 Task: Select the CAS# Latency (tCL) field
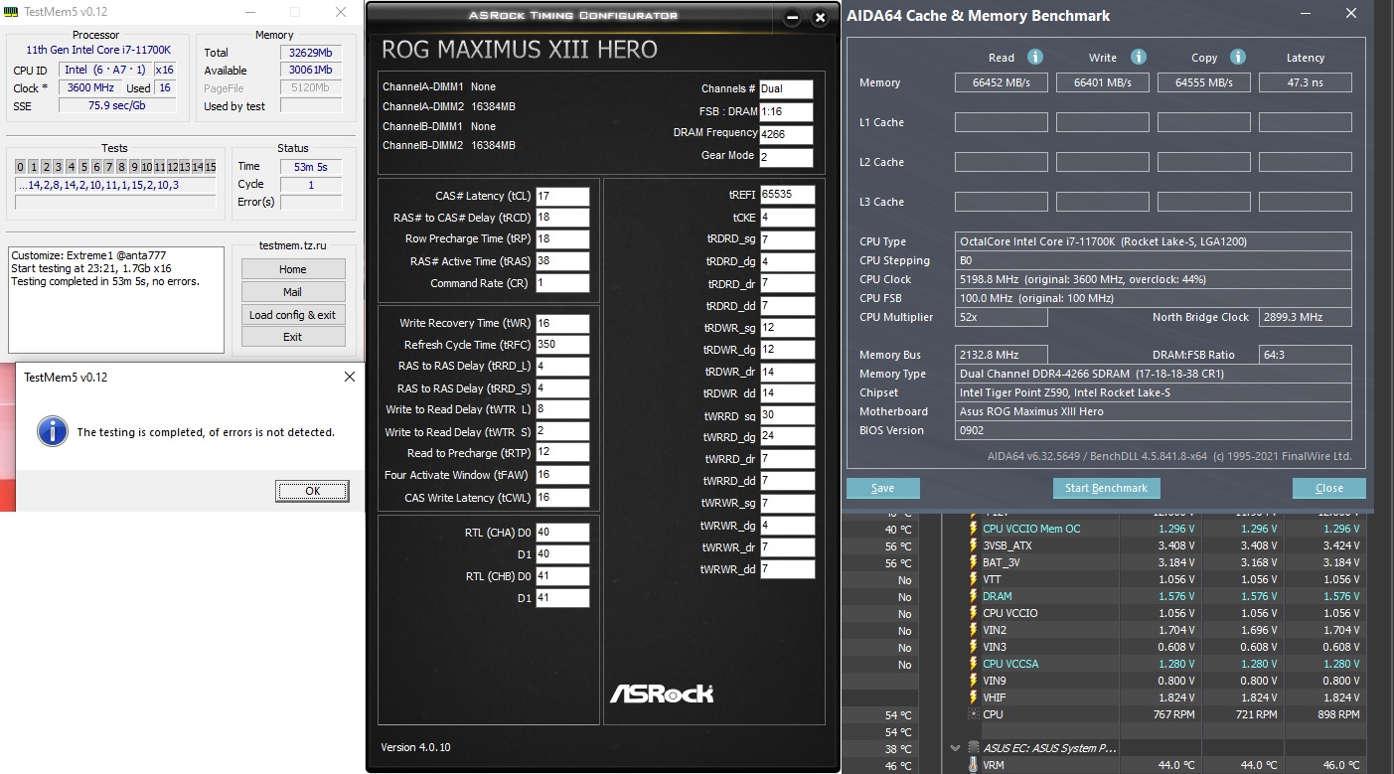point(562,196)
